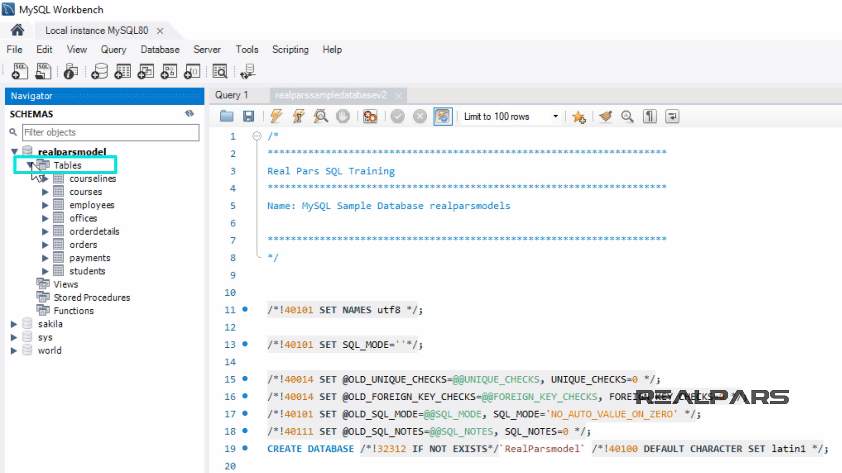Expand the employees table node
The image size is (842, 473).
[45, 205]
